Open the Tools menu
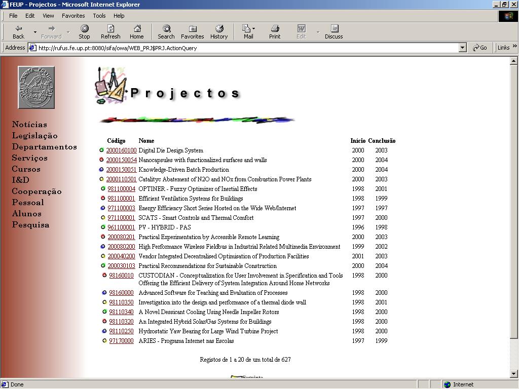The image size is (519, 389). point(99,16)
